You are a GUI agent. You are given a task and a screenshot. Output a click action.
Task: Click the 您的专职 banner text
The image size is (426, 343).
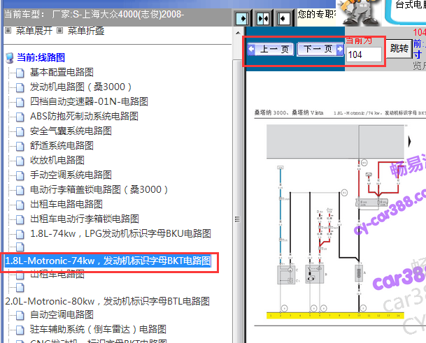(317, 14)
